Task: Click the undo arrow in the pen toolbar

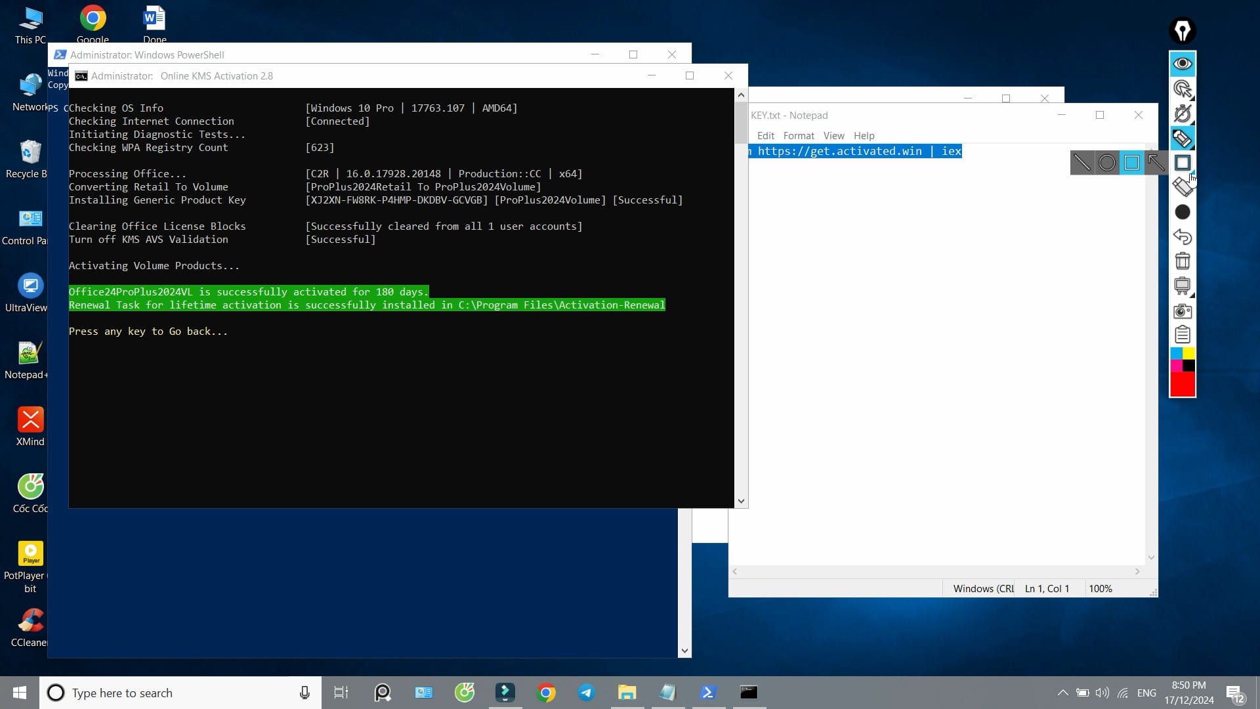Action: (x=1183, y=236)
